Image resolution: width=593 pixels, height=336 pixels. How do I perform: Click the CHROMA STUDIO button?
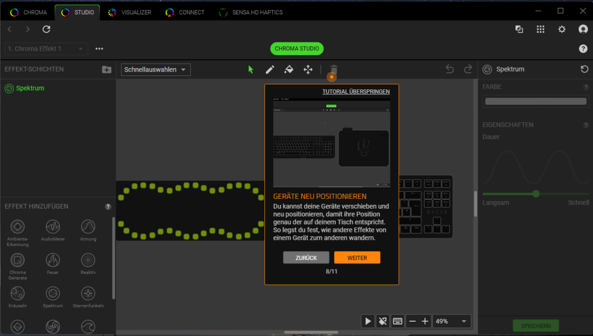[297, 48]
